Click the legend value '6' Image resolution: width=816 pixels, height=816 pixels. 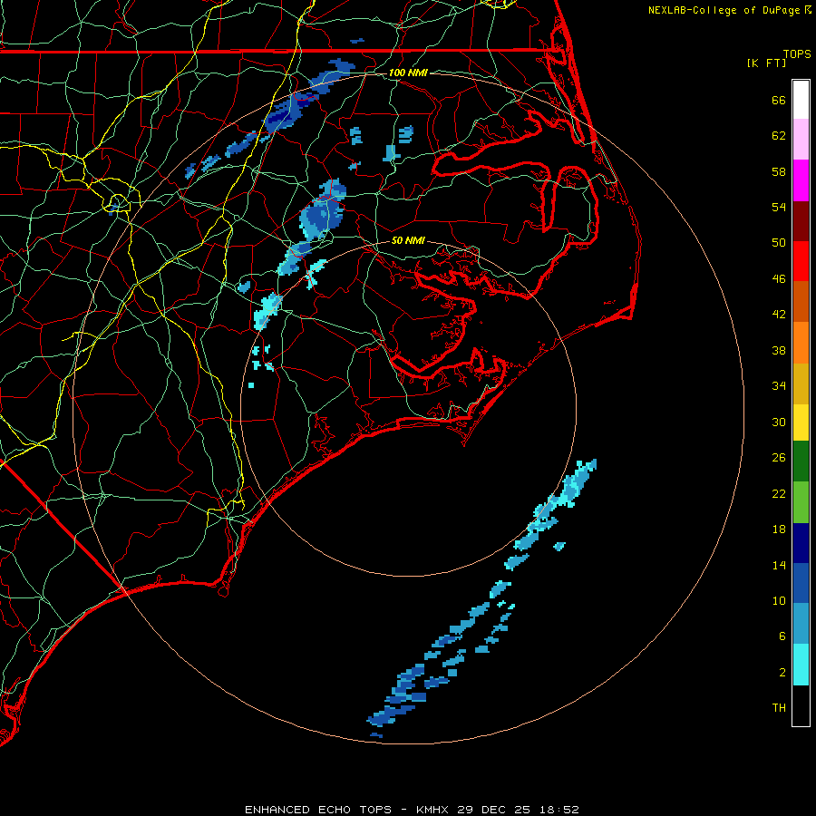point(782,636)
